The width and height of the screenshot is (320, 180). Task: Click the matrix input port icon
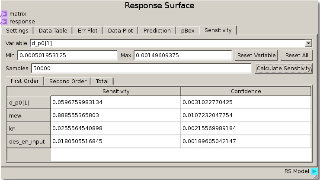tap(4, 14)
